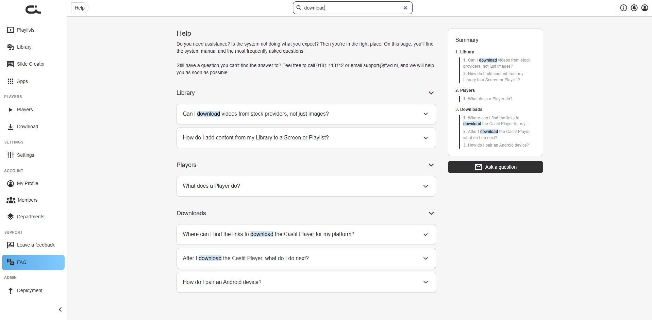Open summary link 'After I download the Castit Player'
The height and width of the screenshot is (320, 652).
coord(497,135)
